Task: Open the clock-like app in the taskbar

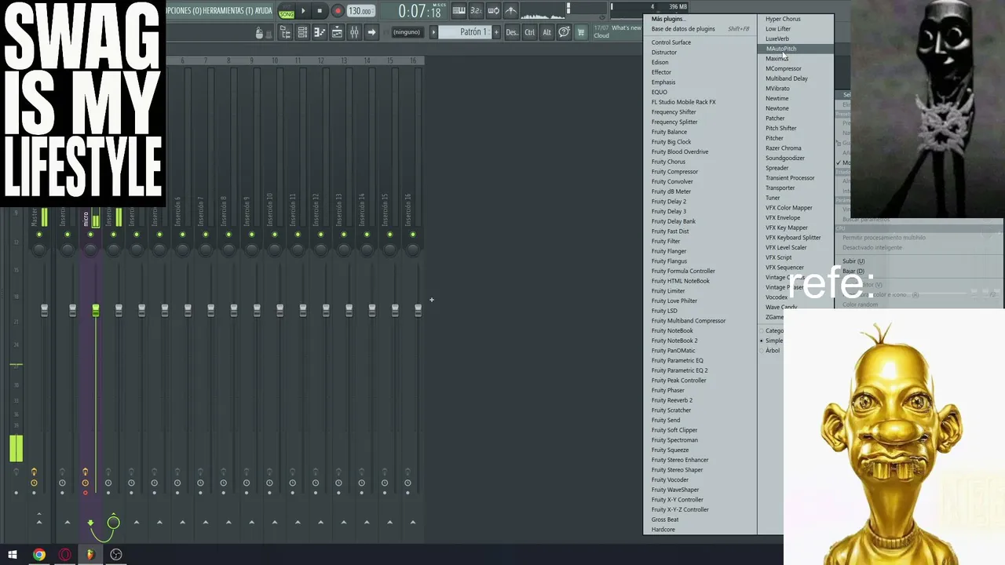Action: (x=116, y=555)
